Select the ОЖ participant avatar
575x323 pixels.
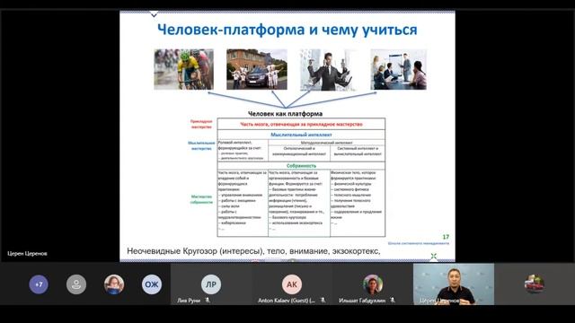[152, 284]
